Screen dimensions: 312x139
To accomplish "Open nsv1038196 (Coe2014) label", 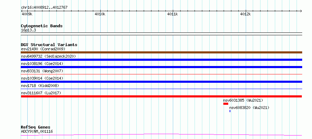I will [42, 64].
